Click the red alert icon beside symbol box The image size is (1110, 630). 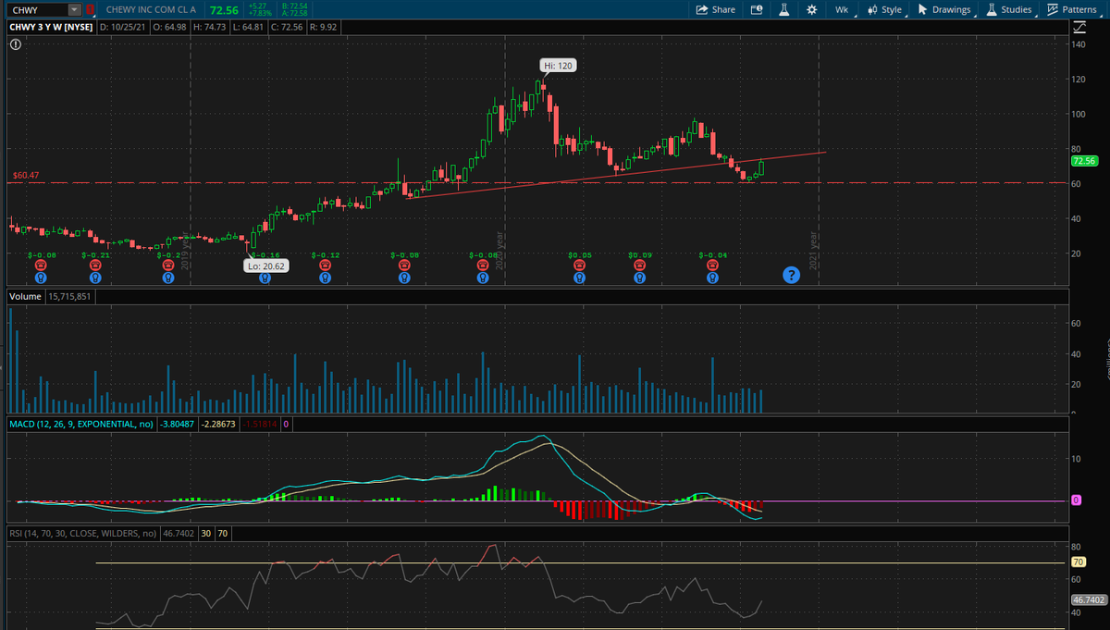90,9
